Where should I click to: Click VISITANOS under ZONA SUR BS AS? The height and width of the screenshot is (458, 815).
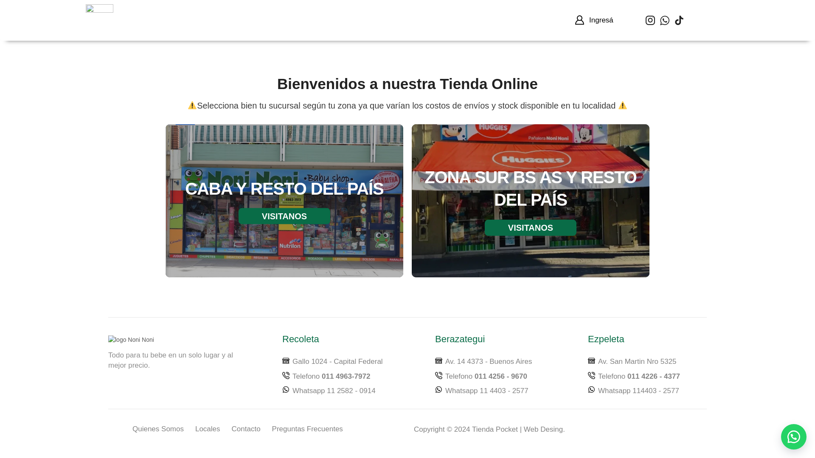(531, 228)
